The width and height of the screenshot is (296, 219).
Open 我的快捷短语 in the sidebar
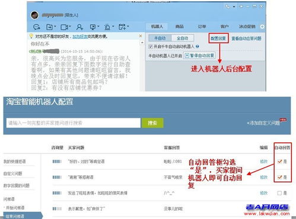15,162
